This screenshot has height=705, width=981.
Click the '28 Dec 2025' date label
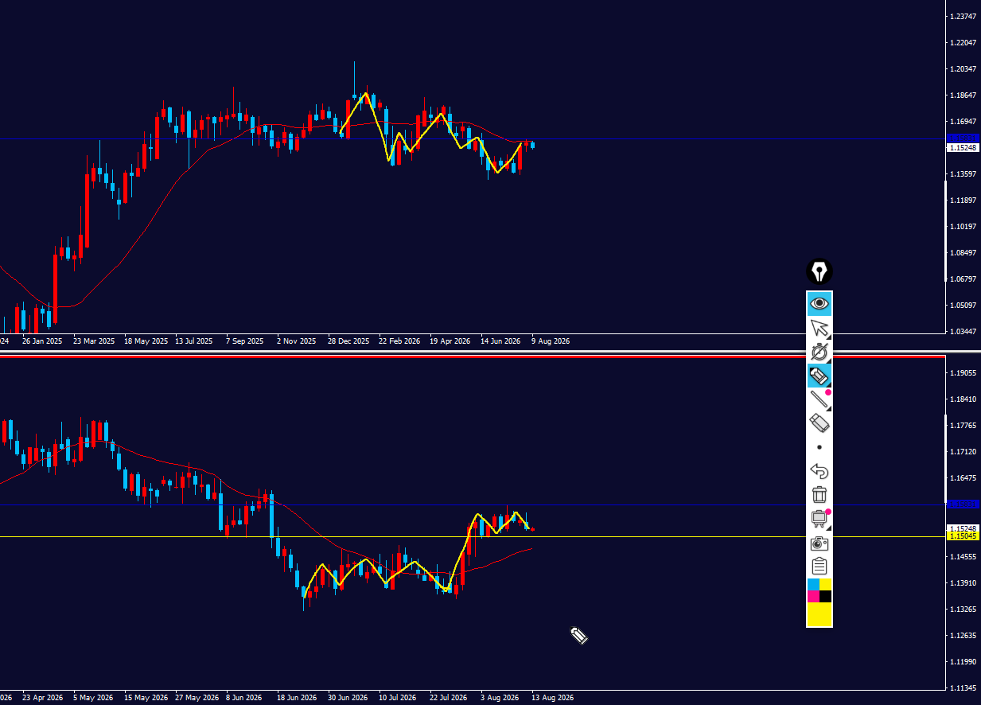(x=348, y=341)
